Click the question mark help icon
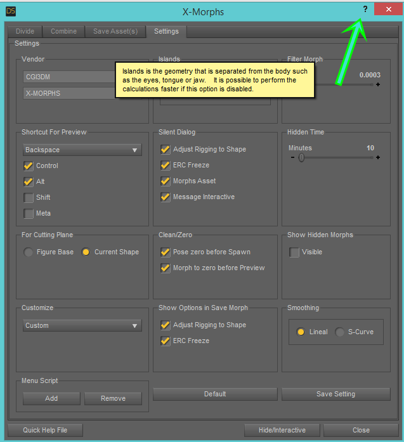The height and width of the screenshot is (442, 404). click(x=365, y=10)
